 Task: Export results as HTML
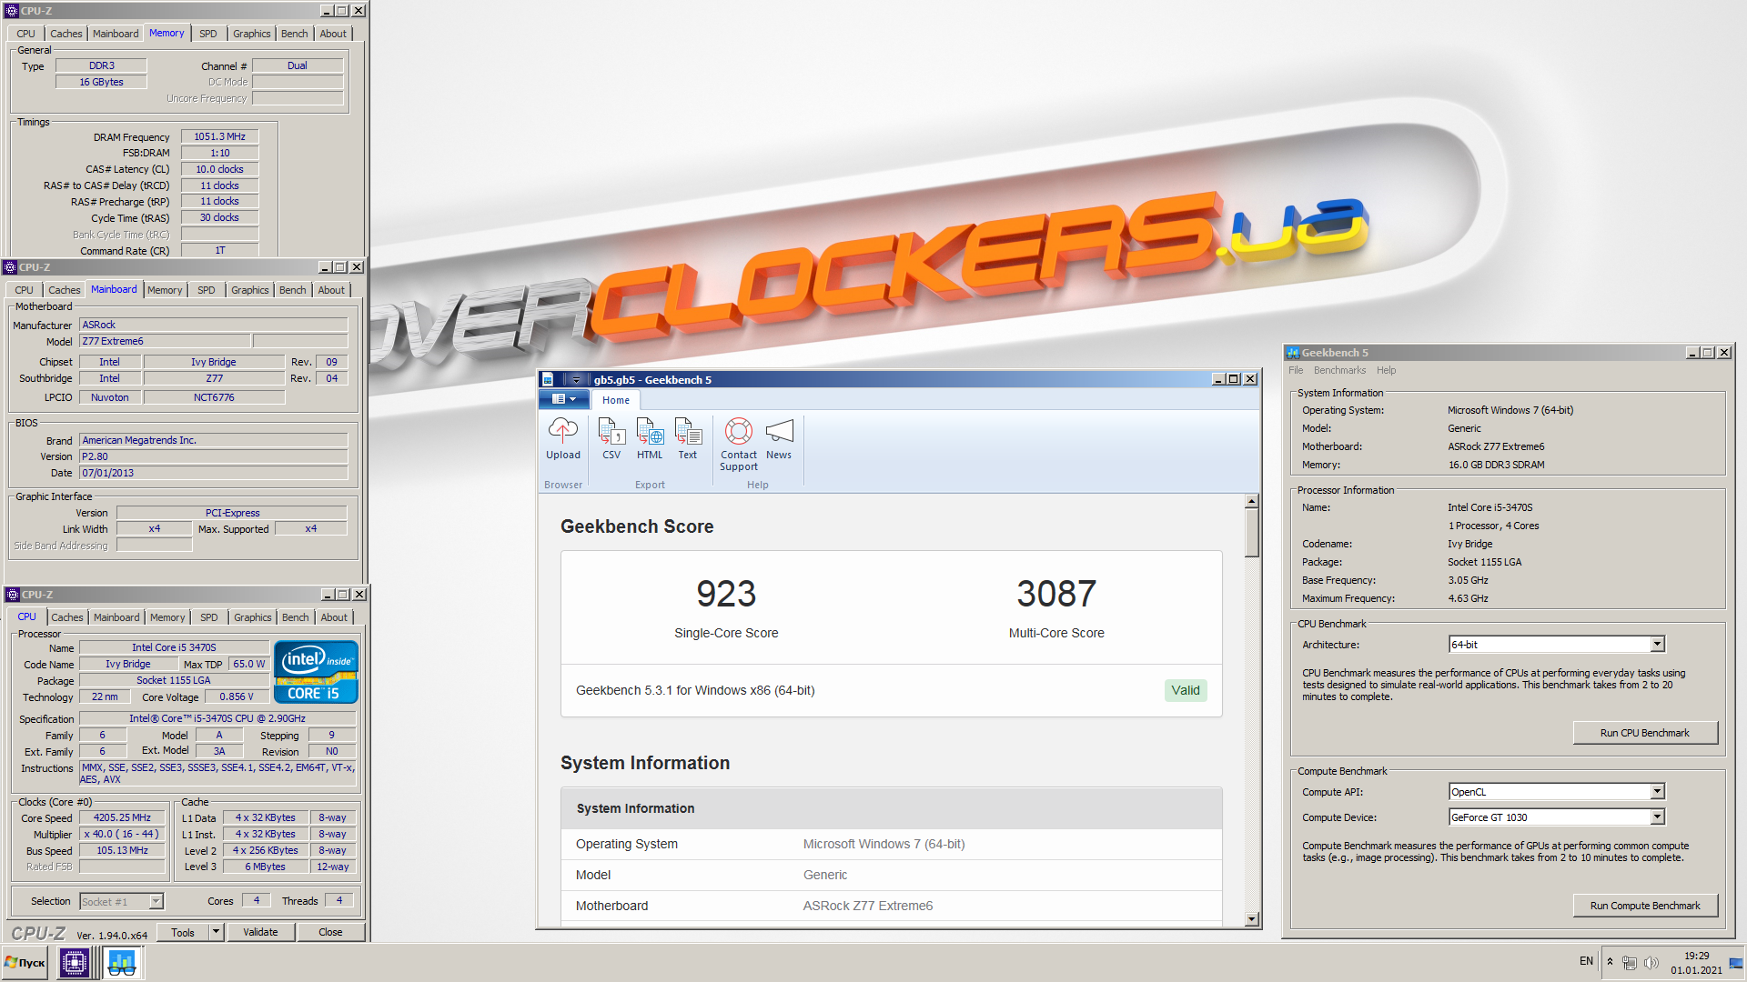[x=650, y=438]
